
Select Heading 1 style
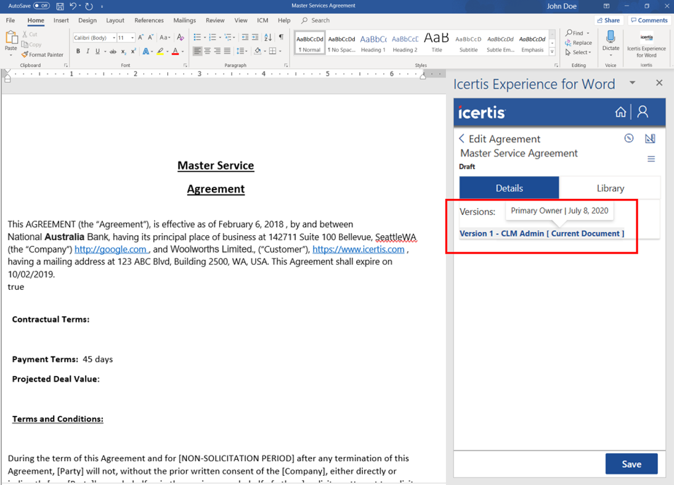(x=373, y=43)
